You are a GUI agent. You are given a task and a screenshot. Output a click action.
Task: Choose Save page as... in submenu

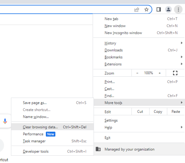tap(52, 103)
